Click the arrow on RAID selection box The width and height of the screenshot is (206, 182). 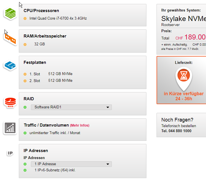(x=108, y=107)
